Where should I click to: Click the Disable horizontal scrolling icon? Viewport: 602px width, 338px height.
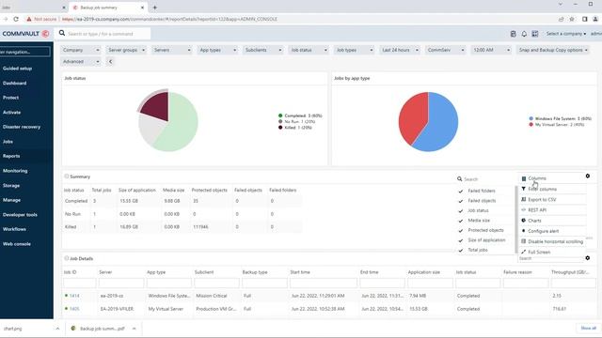pyautogui.click(x=523, y=241)
